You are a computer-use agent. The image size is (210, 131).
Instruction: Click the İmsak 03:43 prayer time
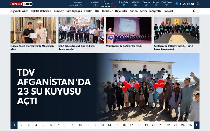click(75, 5)
